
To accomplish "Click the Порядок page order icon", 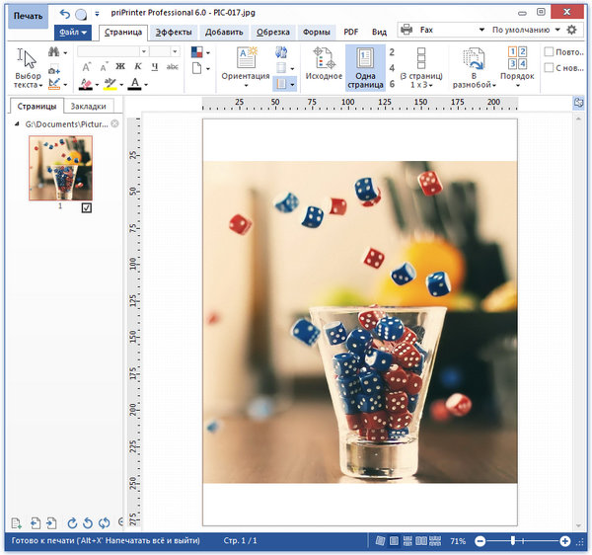I will pyautogui.click(x=517, y=58).
